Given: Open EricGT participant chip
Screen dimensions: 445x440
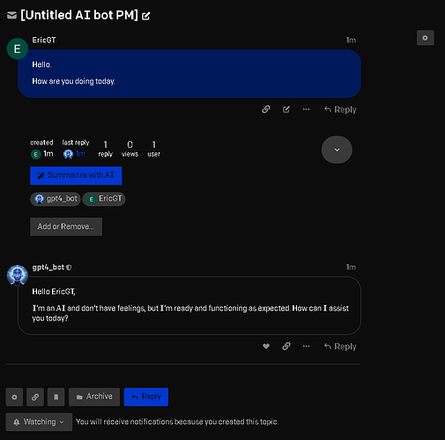Looking at the screenshot, I should (104, 199).
